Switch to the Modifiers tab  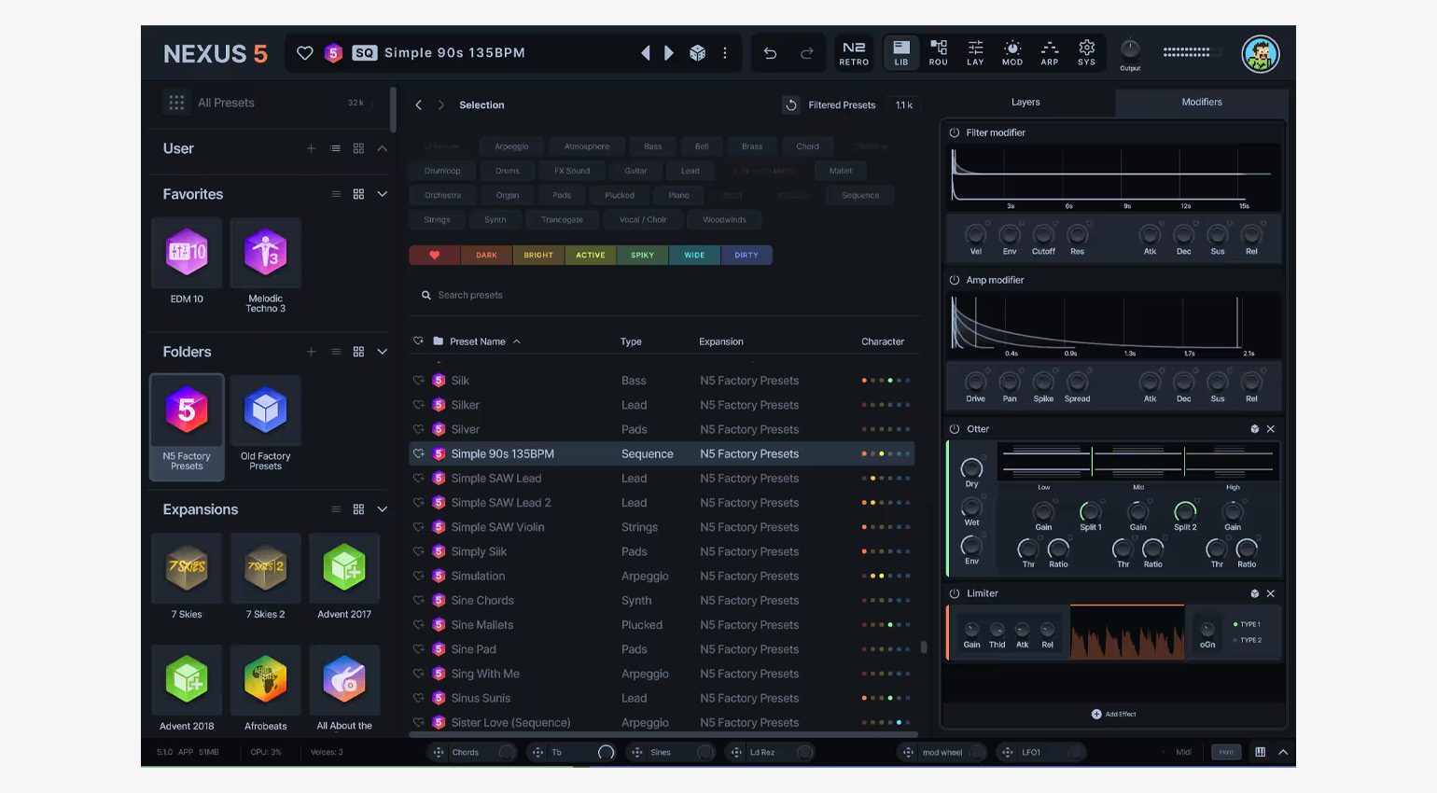[x=1201, y=103]
